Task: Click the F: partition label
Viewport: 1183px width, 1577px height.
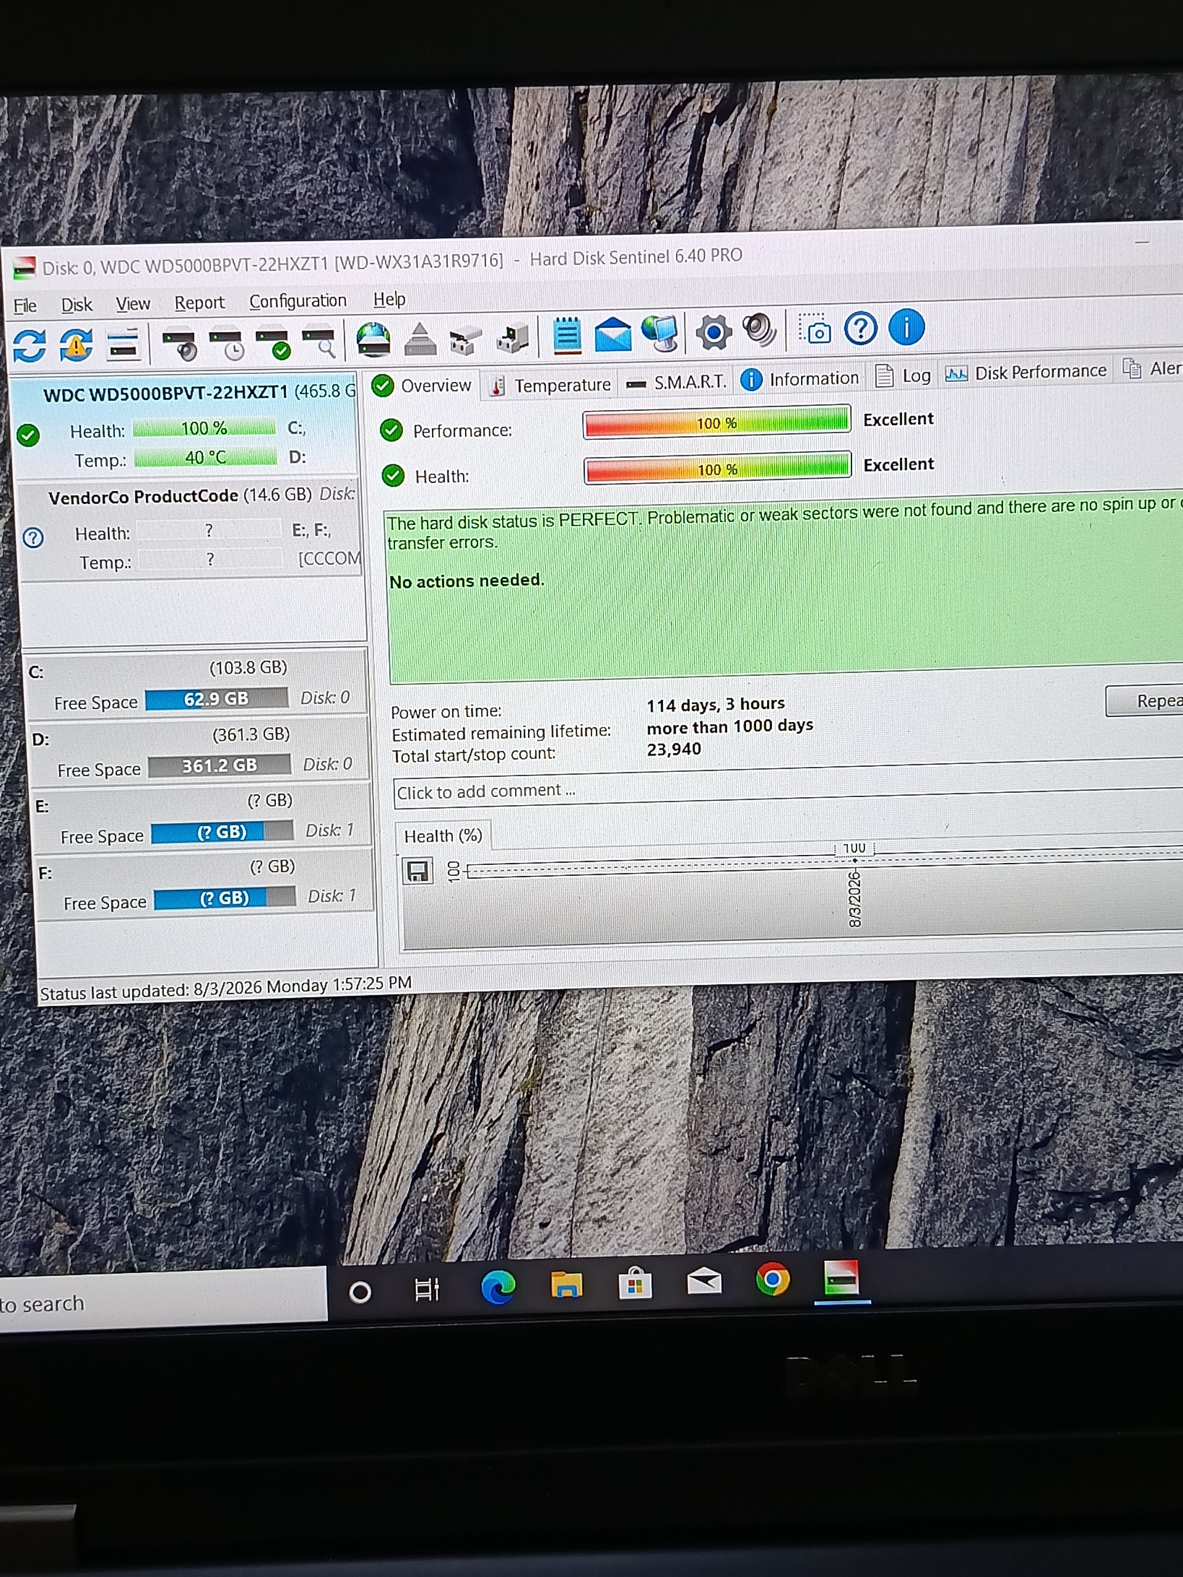Action: click(x=45, y=874)
